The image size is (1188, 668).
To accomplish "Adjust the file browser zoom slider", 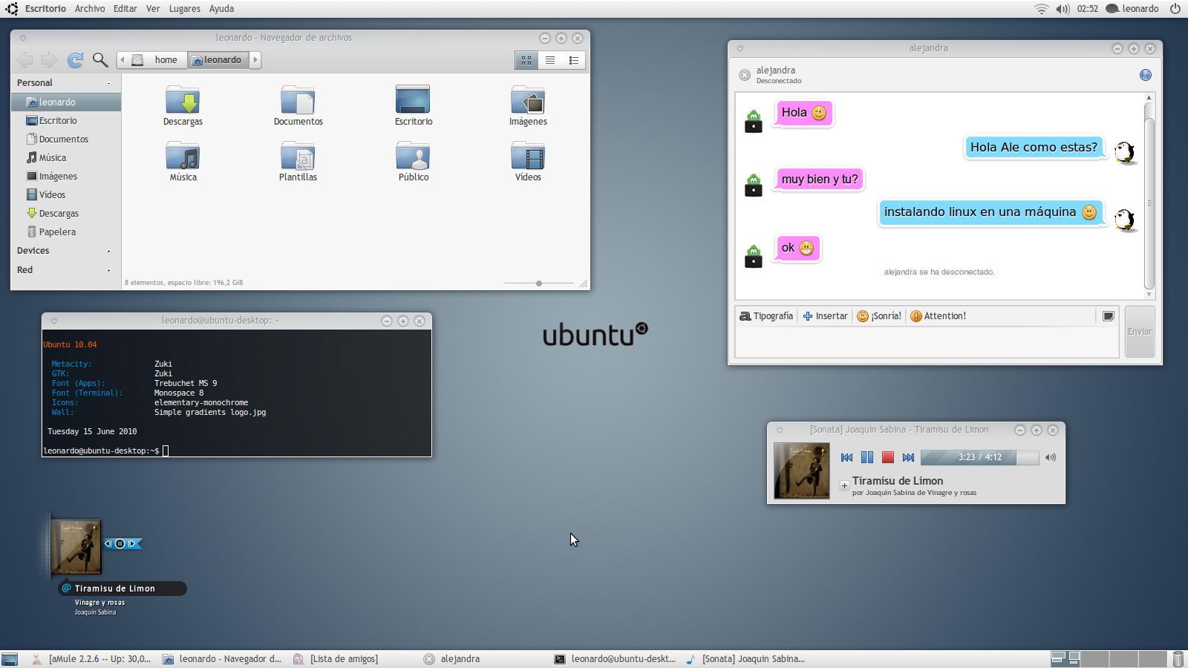I will pyautogui.click(x=539, y=283).
